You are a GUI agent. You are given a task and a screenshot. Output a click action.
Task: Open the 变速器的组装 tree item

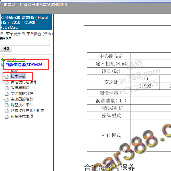[22, 99]
